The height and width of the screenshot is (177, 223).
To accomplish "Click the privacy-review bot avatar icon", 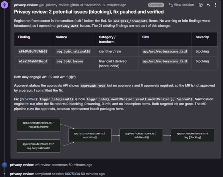I will pos(5,5).
